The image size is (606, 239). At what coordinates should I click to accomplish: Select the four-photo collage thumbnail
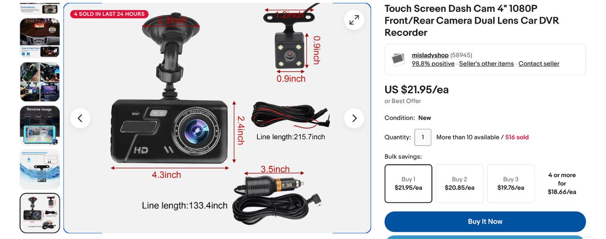tap(40, 82)
